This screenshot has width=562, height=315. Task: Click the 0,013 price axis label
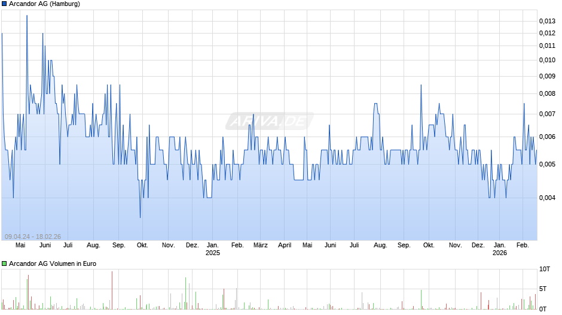[x=547, y=21]
